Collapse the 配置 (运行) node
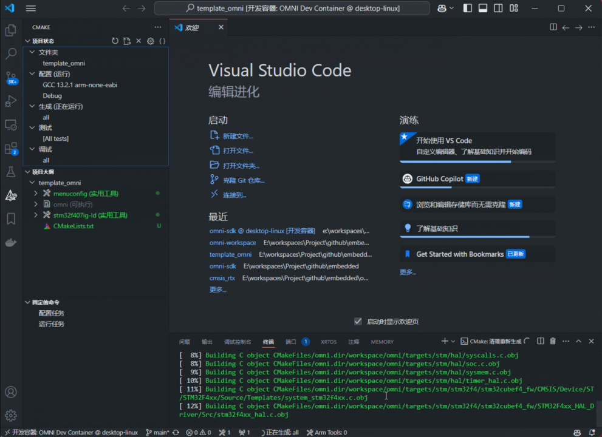 pyautogui.click(x=32, y=73)
